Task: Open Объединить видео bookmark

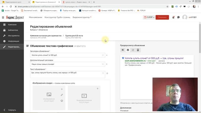Action: 49,10
